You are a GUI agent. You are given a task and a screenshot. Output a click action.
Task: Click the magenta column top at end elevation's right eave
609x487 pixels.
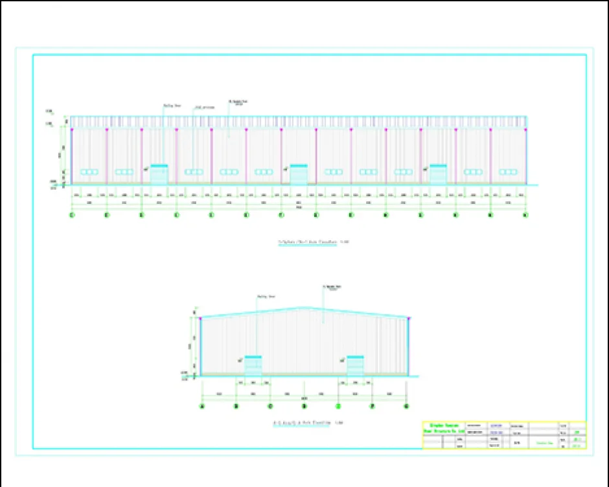point(408,318)
